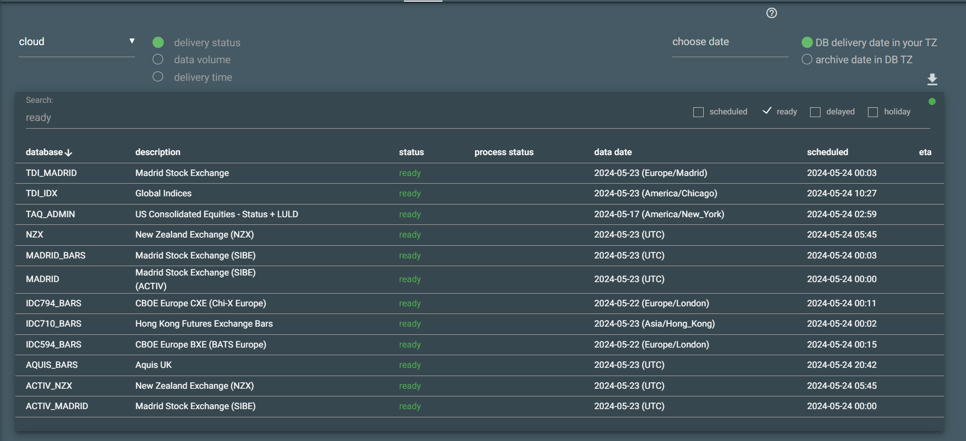
Task: Sort by the data date column header
Action: pyautogui.click(x=613, y=152)
